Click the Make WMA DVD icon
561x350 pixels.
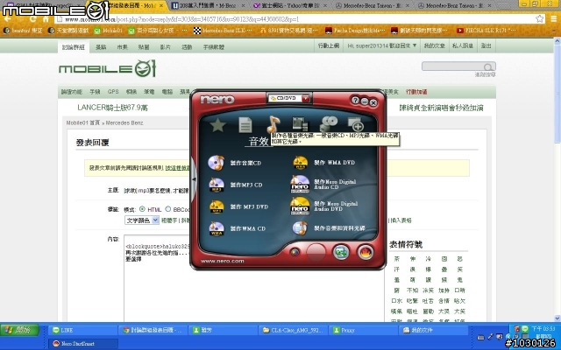click(300, 163)
